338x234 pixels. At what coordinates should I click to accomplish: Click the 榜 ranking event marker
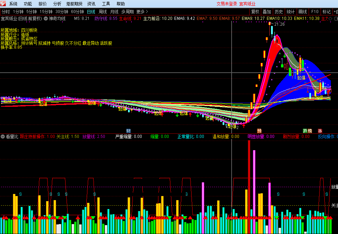tap(310, 131)
